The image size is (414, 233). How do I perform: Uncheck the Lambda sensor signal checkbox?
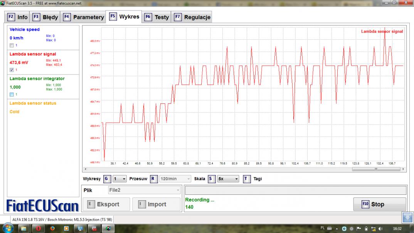pos(12,70)
